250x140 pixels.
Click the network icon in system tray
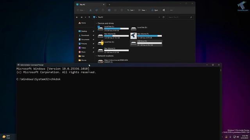tap(234, 137)
